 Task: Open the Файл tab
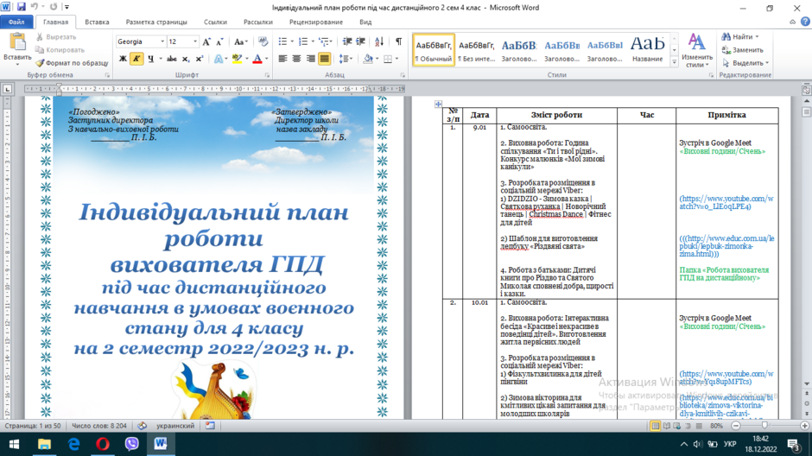[x=16, y=22]
